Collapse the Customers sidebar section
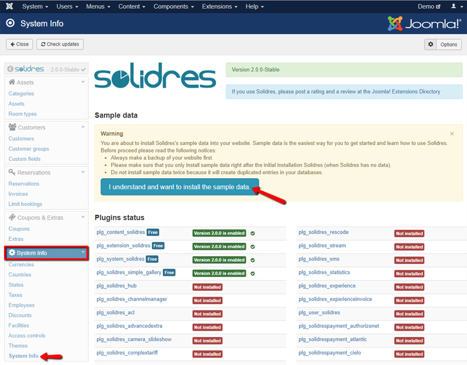The height and width of the screenshot is (365, 467). [83, 127]
